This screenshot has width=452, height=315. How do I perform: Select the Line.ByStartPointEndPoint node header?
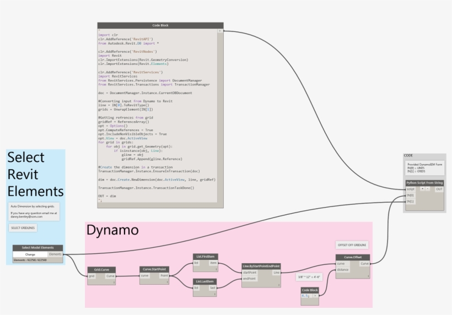(261, 267)
